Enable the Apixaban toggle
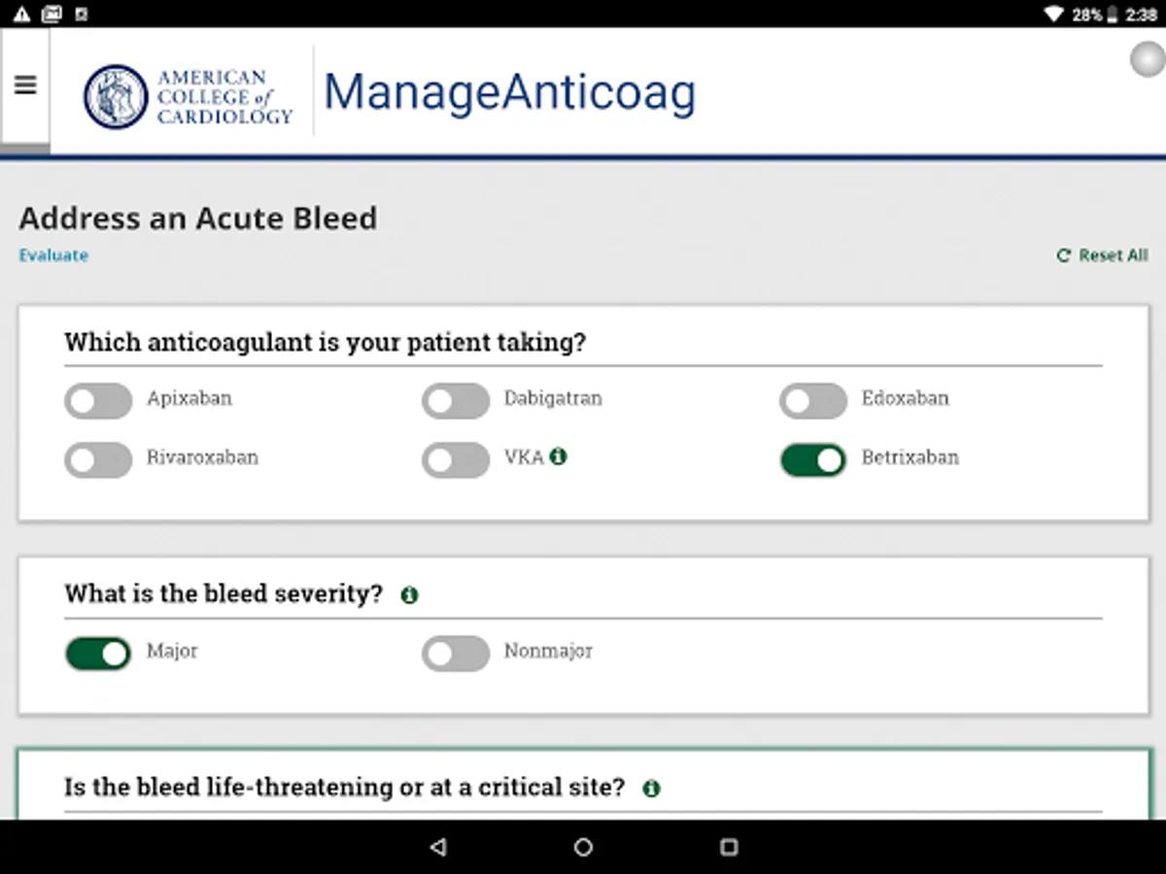1166x874 pixels. click(98, 400)
